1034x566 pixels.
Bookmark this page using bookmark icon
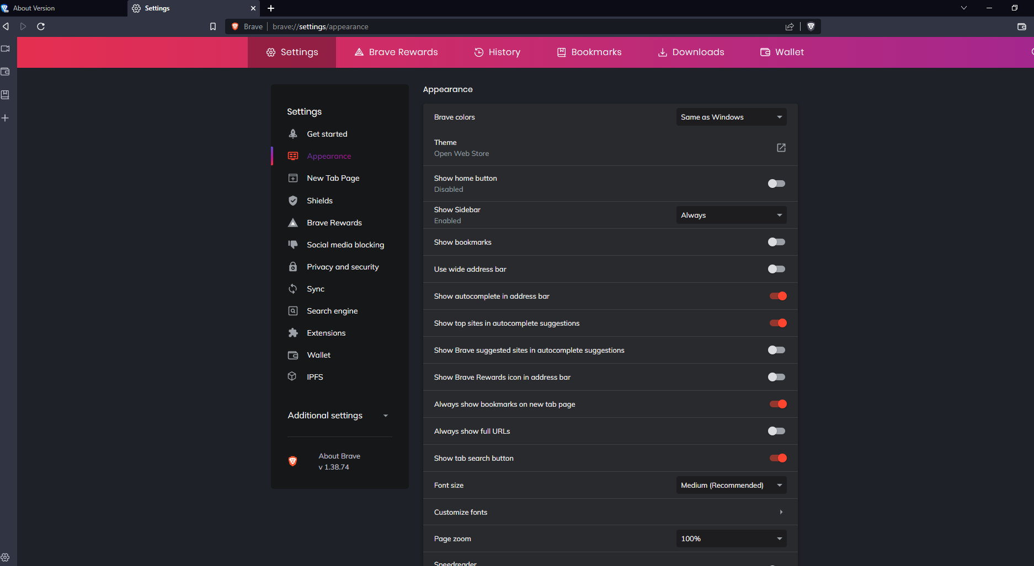pyautogui.click(x=213, y=26)
